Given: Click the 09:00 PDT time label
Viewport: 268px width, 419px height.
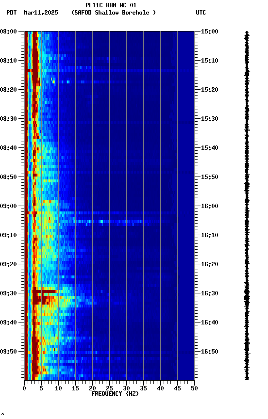Looking at the screenshot, I should [x=8, y=206].
